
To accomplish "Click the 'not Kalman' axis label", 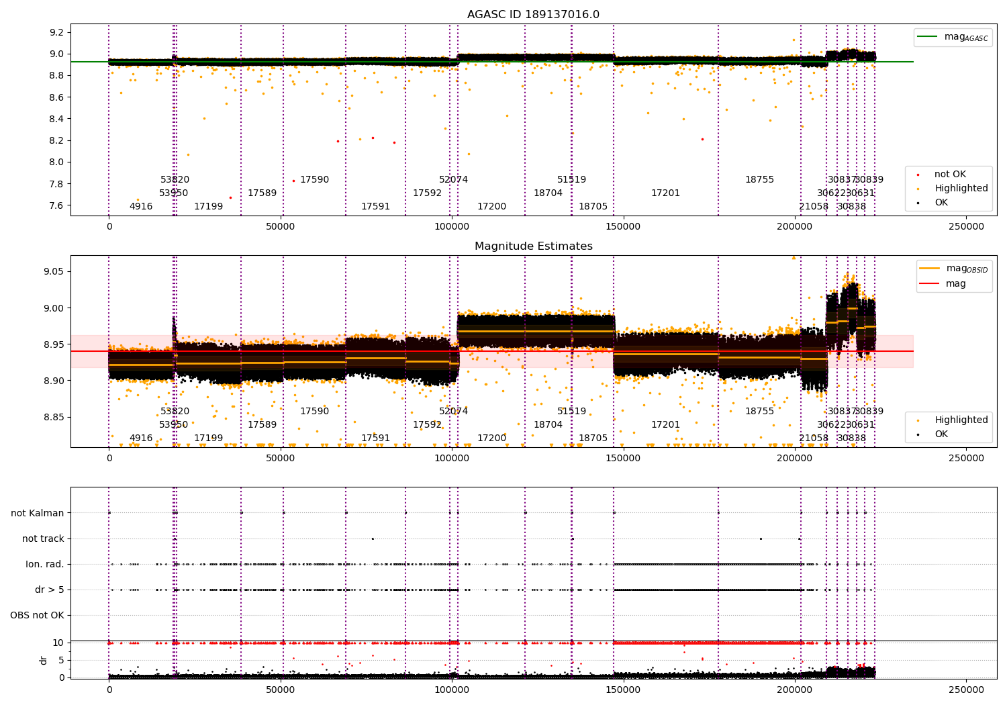I will pyautogui.click(x=38, y=514).
